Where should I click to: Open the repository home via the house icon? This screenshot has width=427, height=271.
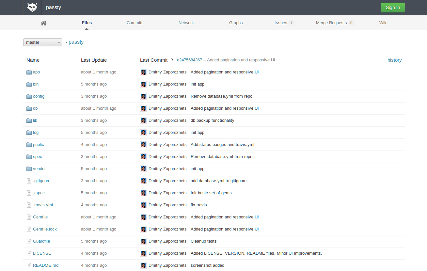pyautogui.click(x=43, y=23)
